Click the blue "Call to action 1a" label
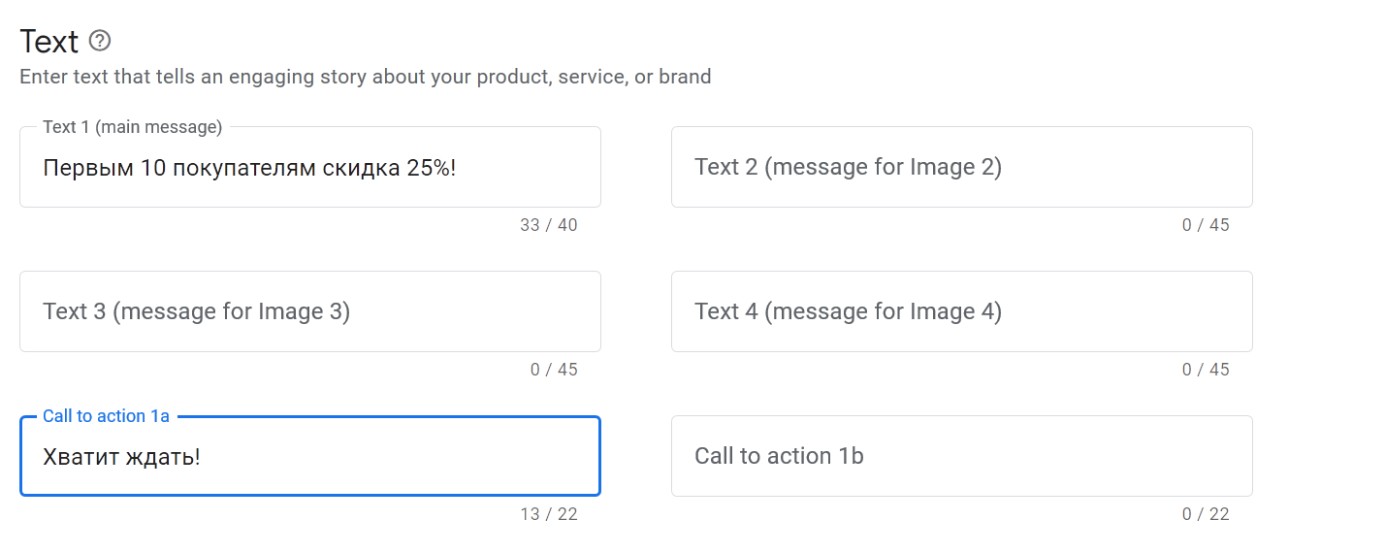This screenshot has width=1385, height=553. tap(106, 416)
